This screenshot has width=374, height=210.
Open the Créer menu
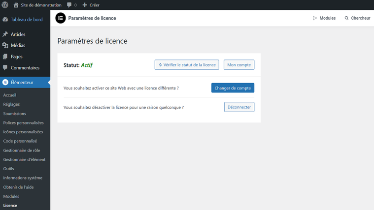(95, 5)
